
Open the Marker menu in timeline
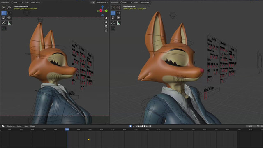pos(33,126)
